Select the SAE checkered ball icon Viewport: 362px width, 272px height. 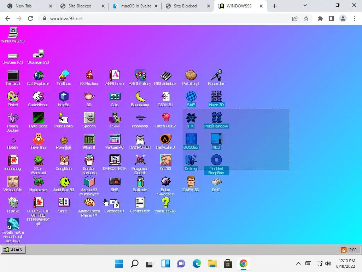(191, 99)
